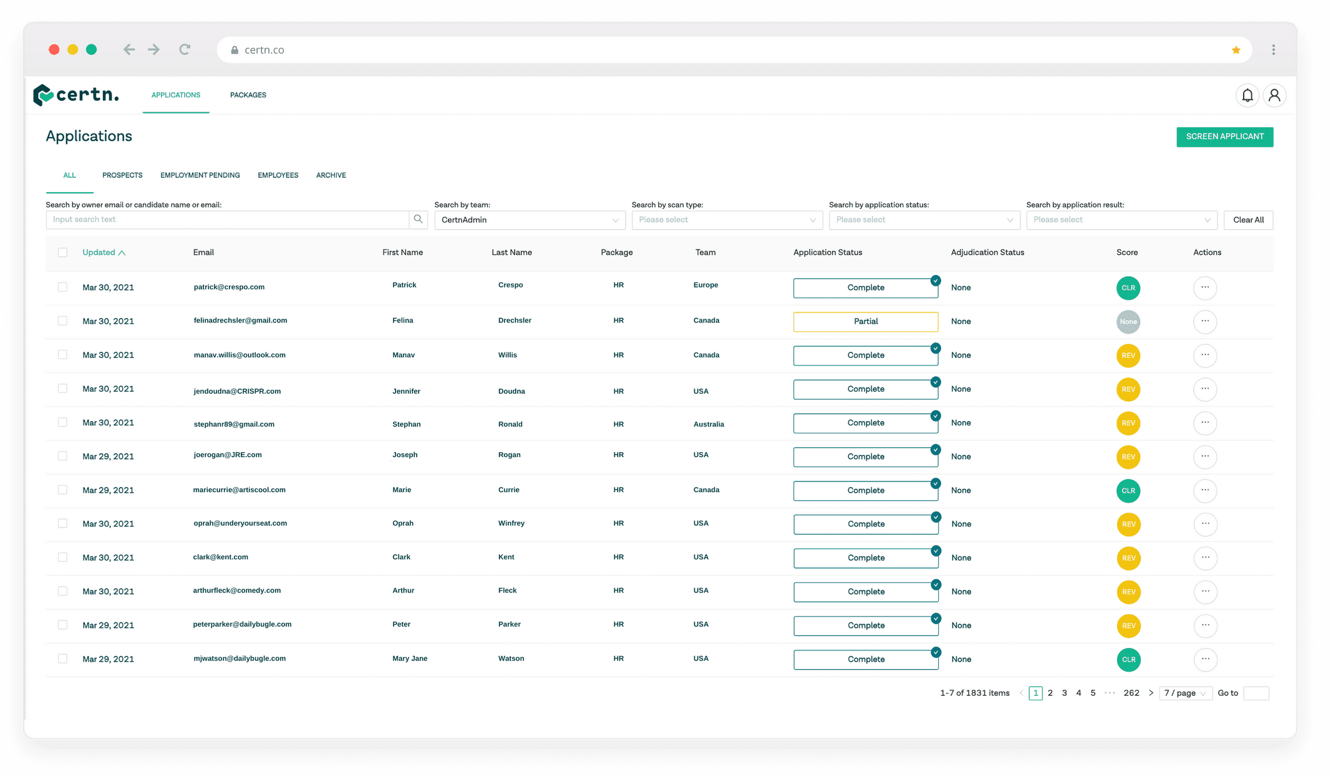Click the certn logo
This screenshot has height=777, width=1331.
pos(76,95)
